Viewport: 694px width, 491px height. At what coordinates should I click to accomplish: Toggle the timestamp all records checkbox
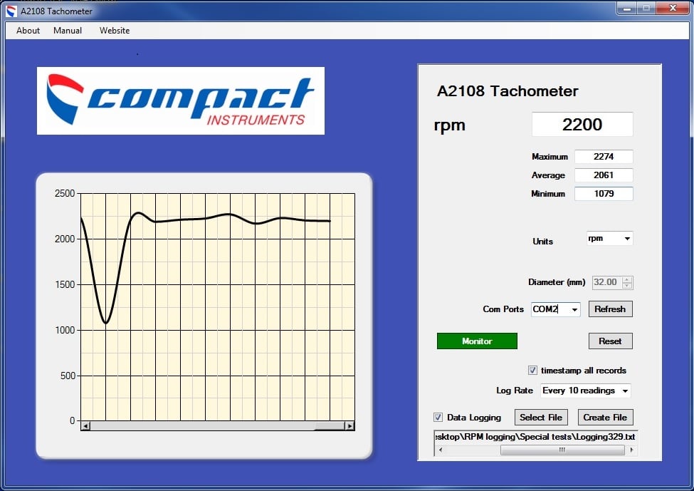532,370
